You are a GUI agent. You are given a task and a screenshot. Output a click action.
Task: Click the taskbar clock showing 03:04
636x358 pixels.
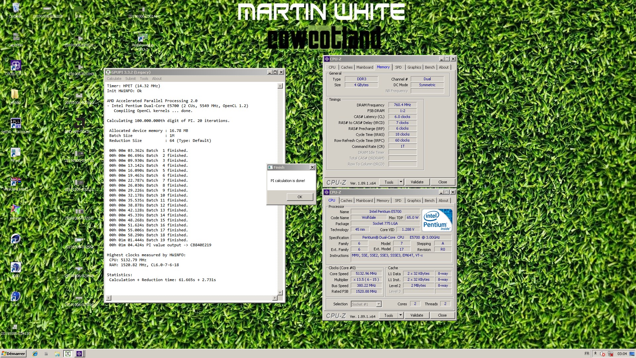coord(622,354)
